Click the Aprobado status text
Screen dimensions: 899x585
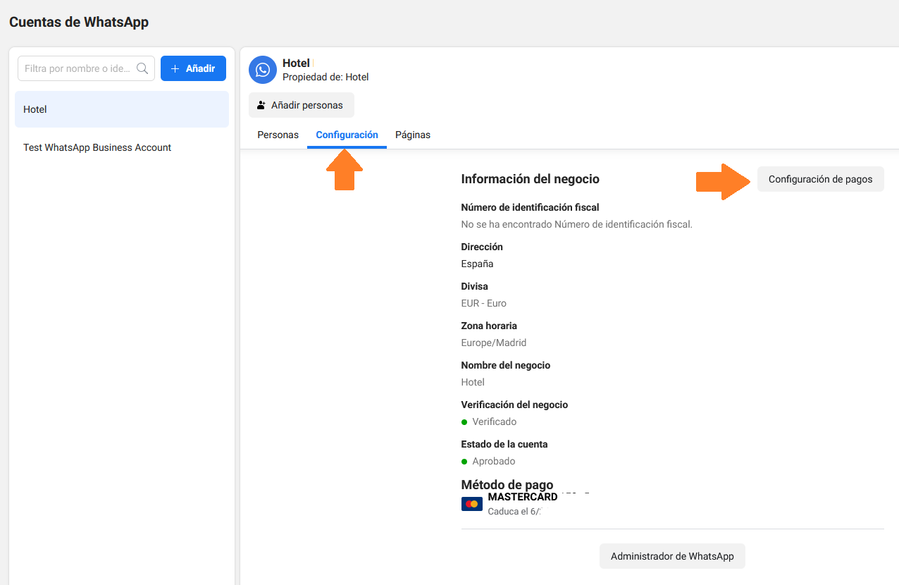click(493, 461)
